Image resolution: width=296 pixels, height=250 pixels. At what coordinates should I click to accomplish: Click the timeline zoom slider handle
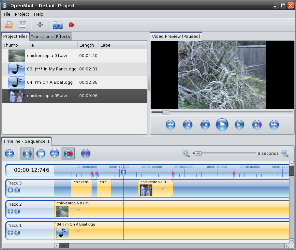[x=198, y=153]
